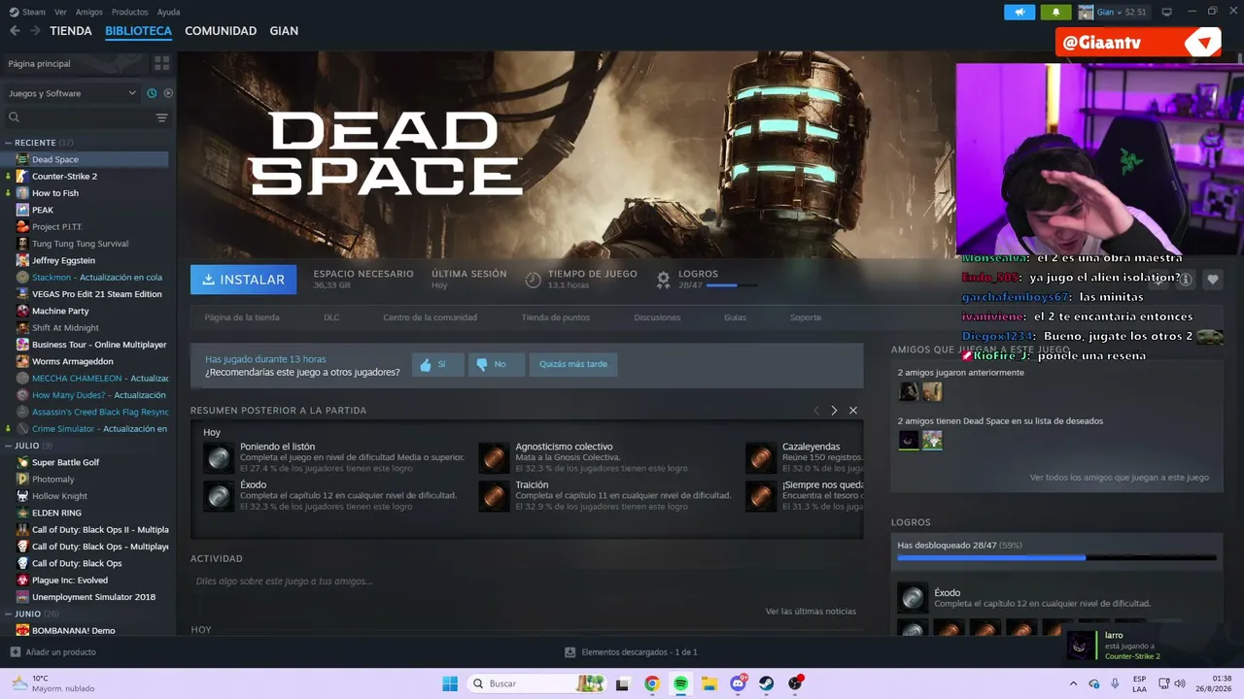Vote No thumbs down on recommendation
The width and height of the screenshot is (1244, 699).
[x=496, y=364]
